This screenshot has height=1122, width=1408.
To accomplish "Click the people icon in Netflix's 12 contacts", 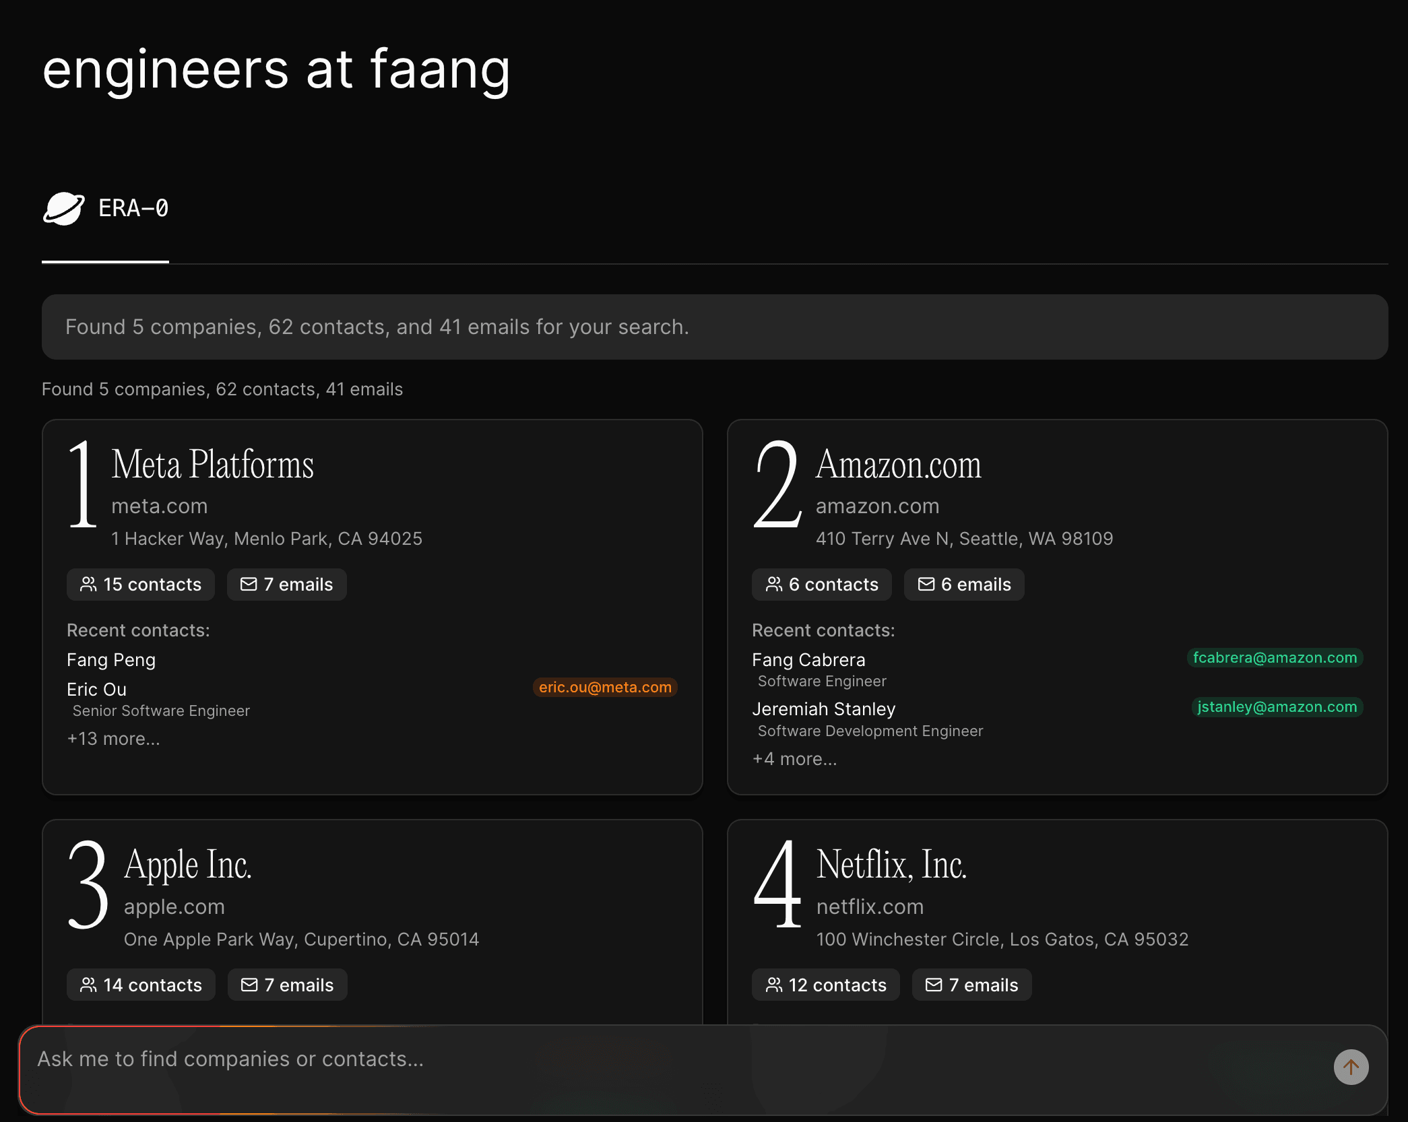I will coord(774,985).
